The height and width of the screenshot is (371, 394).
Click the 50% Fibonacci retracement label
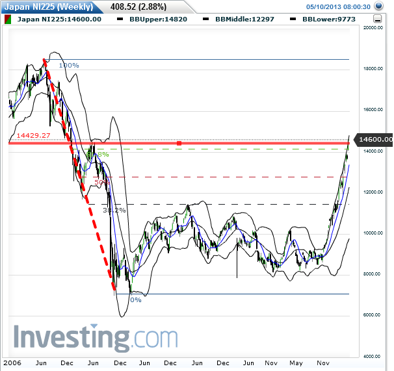[102, 182]
